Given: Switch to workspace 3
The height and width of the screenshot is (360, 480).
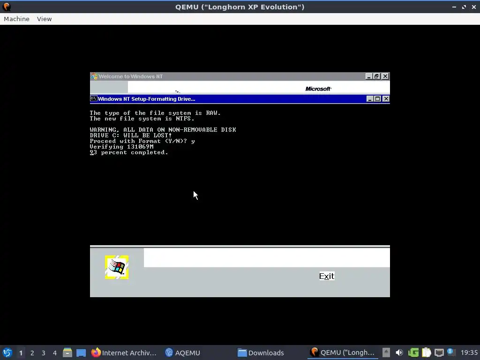Looking at the screenshot, I should (x=44, y=353).
